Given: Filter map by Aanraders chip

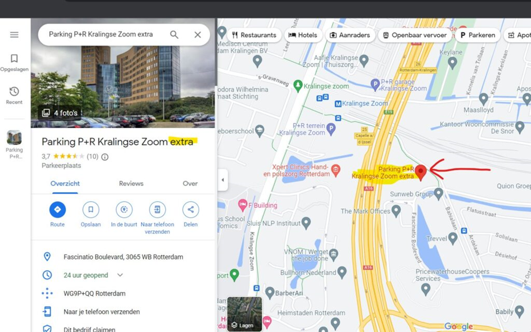Looking at the screenshot, I should [350, 35].
